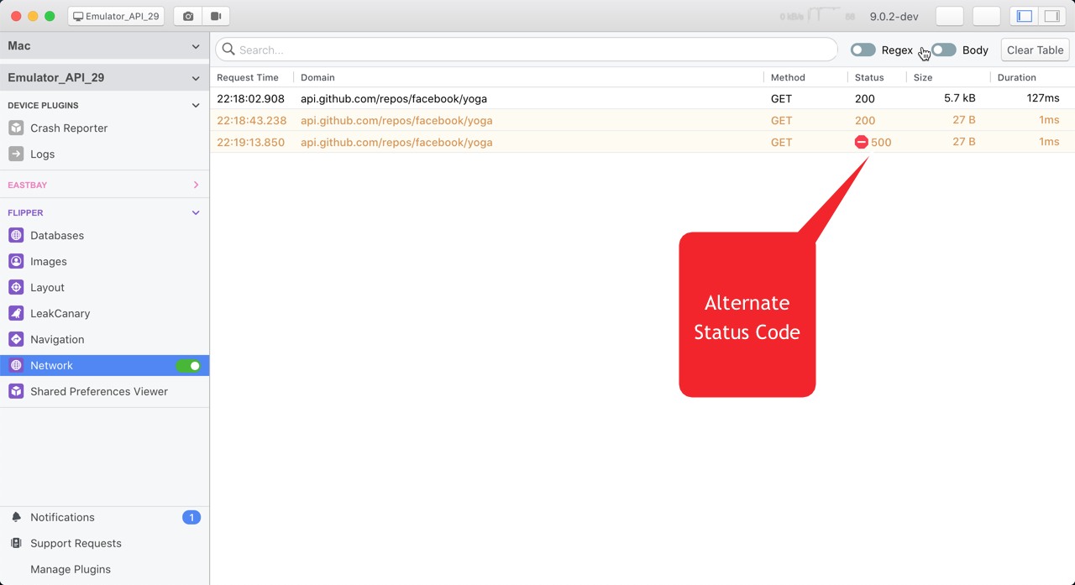This screenshot has height=585, width=1075.
Task: Open the Layout plugin
Action: tap(104, 288)
